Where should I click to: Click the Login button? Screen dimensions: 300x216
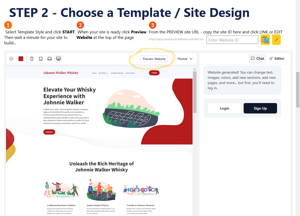[225, 108]
